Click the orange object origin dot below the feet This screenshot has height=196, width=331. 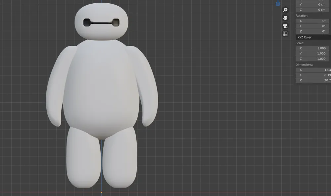101,192
